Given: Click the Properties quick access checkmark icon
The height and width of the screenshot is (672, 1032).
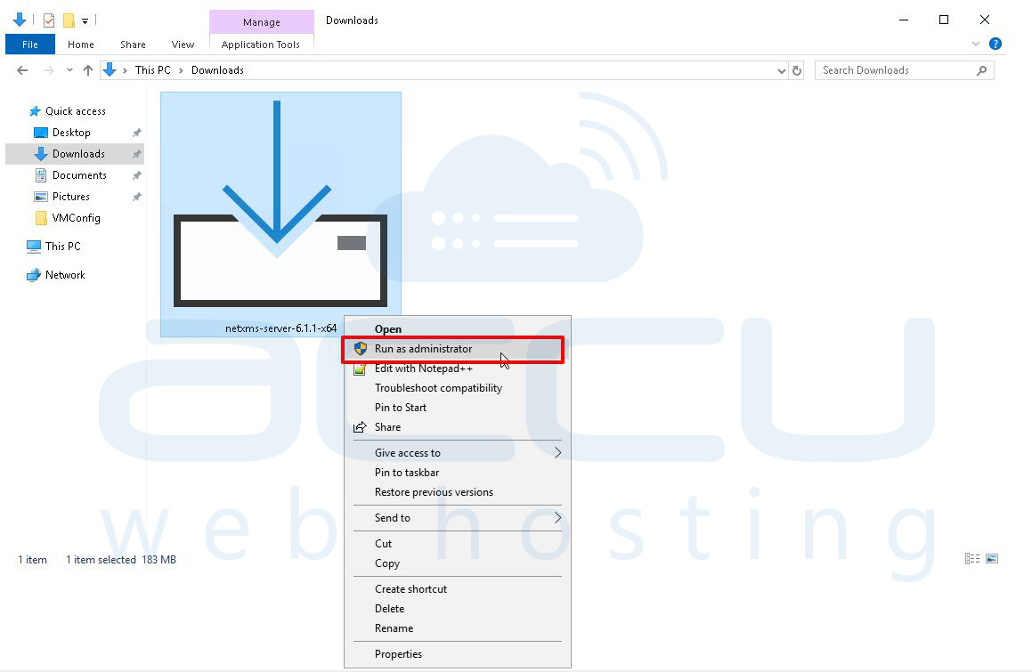Looking at the screenshot, I should [49, 20].
